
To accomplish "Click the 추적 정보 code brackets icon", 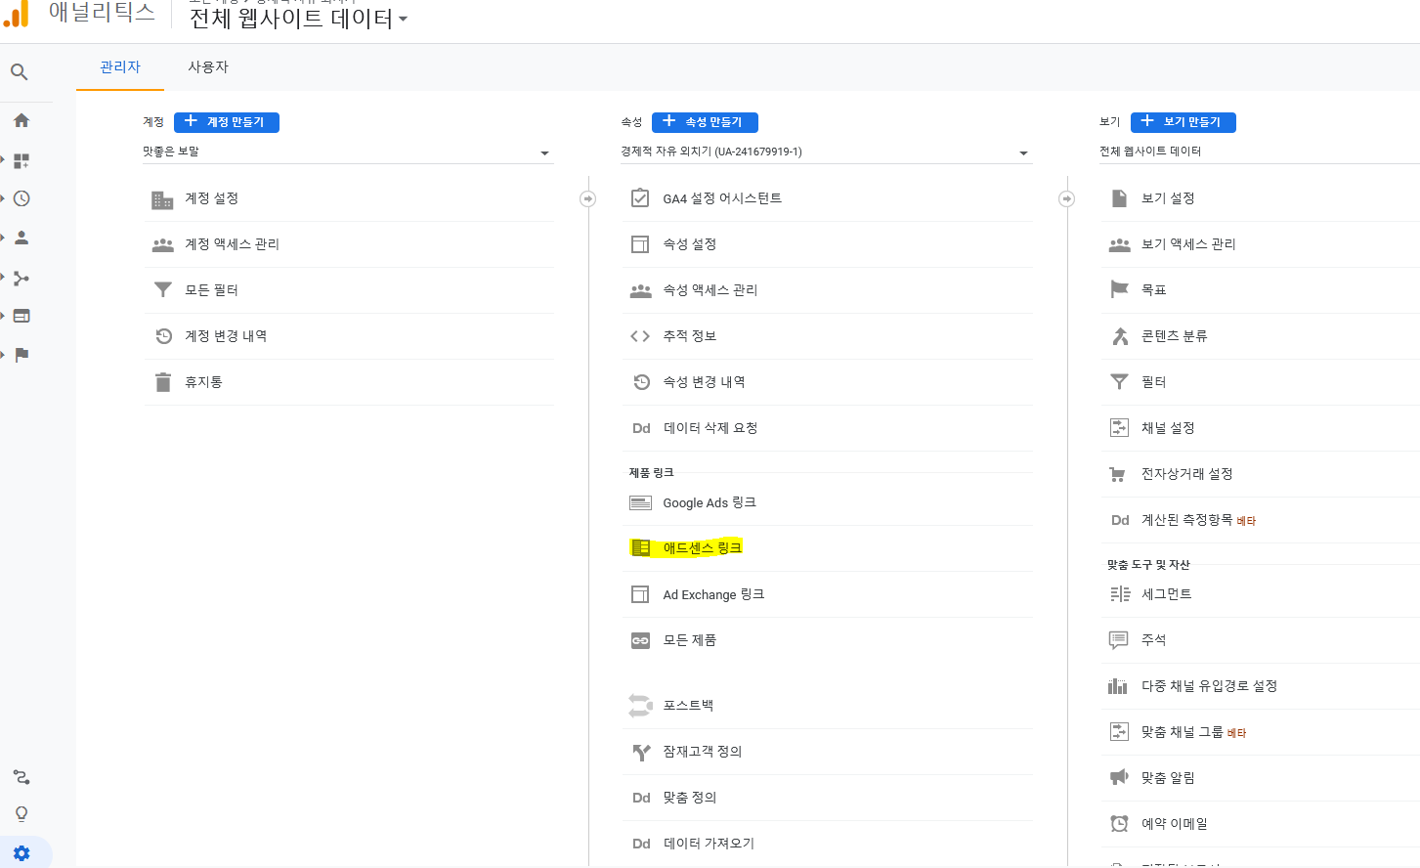I will (640, 336).
